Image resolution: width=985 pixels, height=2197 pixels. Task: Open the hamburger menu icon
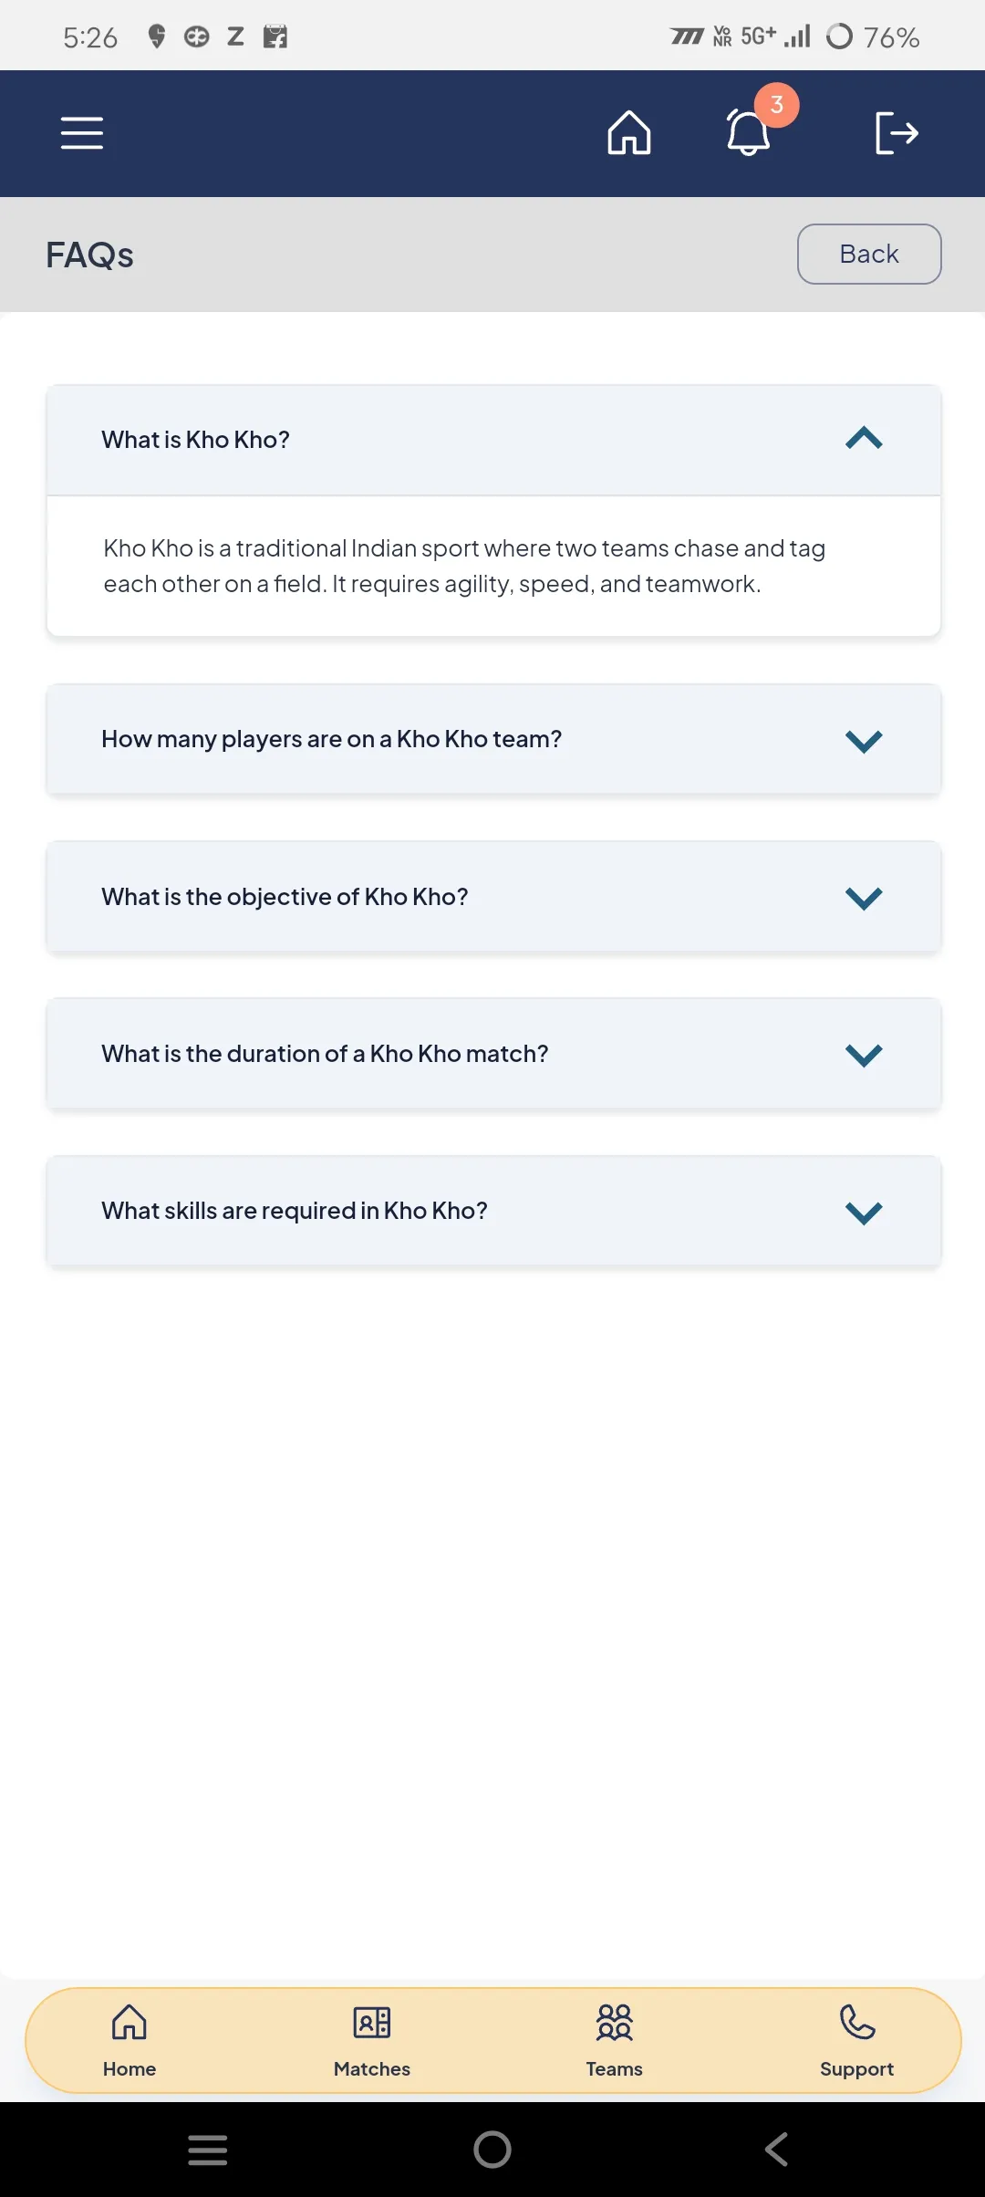(82, 133)
